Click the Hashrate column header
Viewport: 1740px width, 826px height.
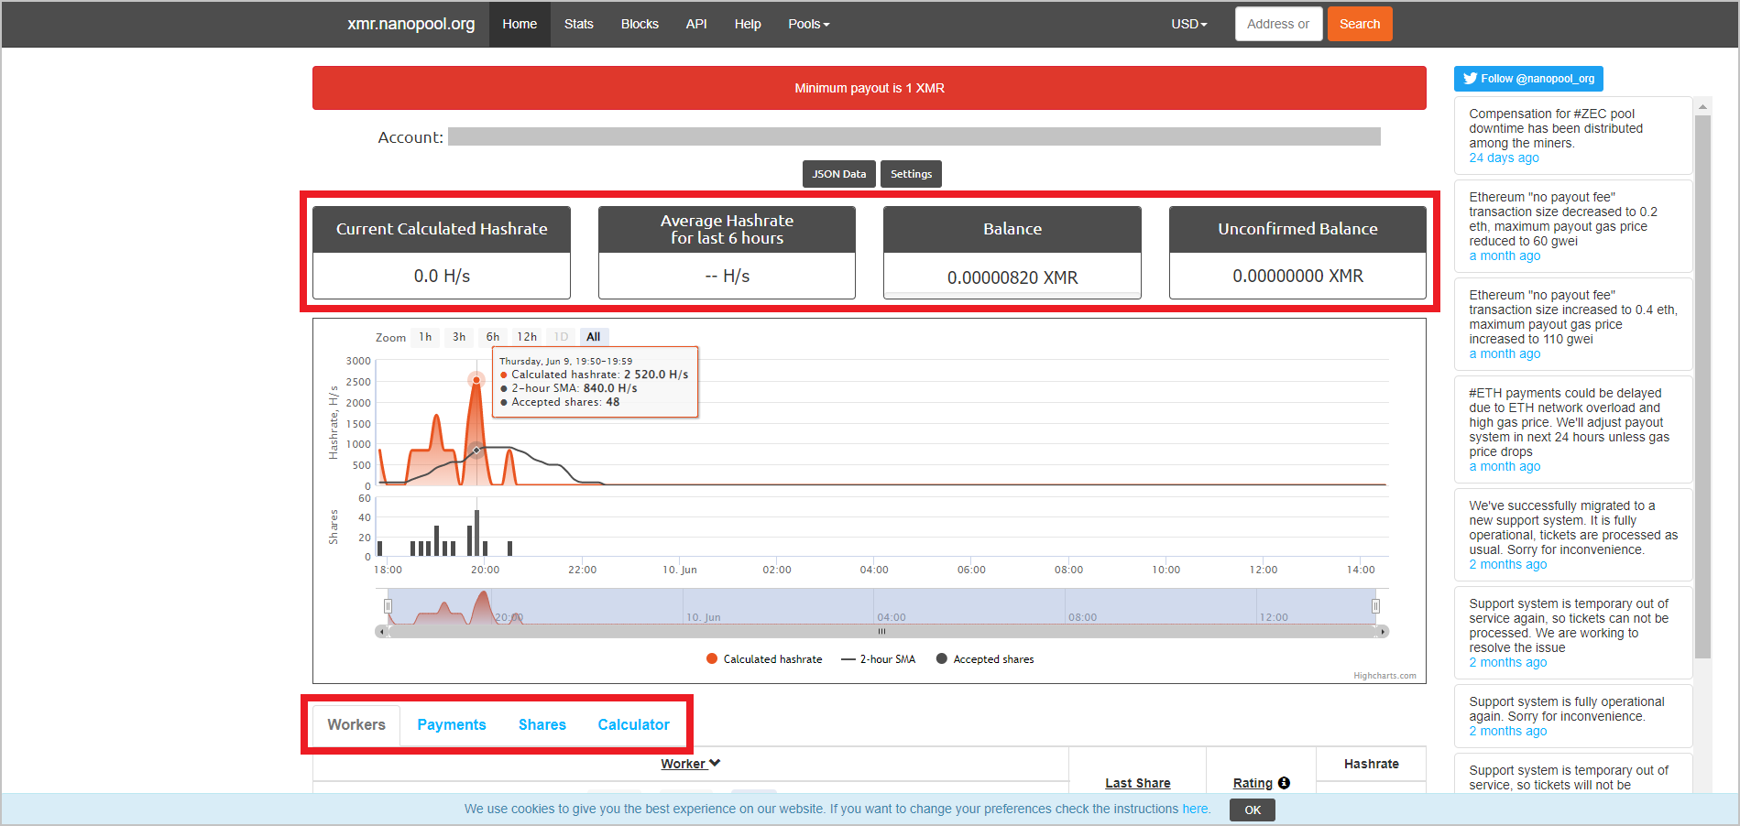tap(1372, 764)
